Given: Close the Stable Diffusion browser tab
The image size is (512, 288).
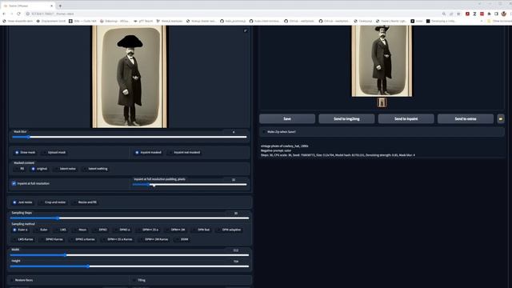Looking at the screenshot, I should pyautogui.click(x=51, y=6).
